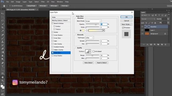The image size is (172, 96).
Task: Hide the Layer 1 layer
Action: pos(142,30)
